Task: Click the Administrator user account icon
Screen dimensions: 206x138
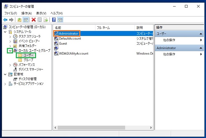Action: click(x=56, y=34)
